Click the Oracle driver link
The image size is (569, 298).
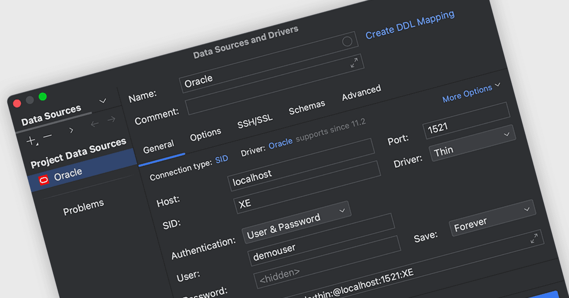coord(281,143)
